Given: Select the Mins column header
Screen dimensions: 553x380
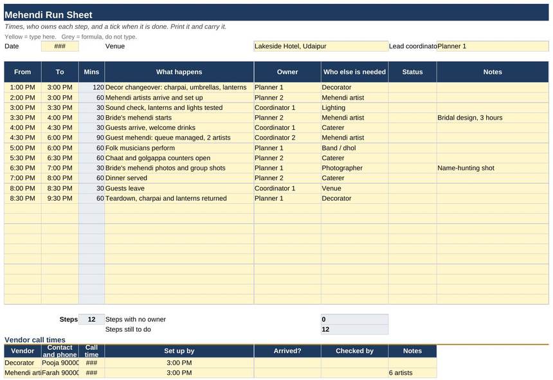Looking at the screenshot, I should coord(92,72).
